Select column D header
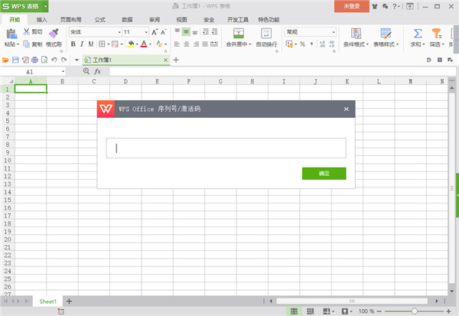This screenshot has height=316, width=459. (x=125, y=81)
